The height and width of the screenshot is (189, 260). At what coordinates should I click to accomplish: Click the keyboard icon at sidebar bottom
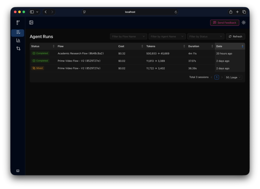18,171
